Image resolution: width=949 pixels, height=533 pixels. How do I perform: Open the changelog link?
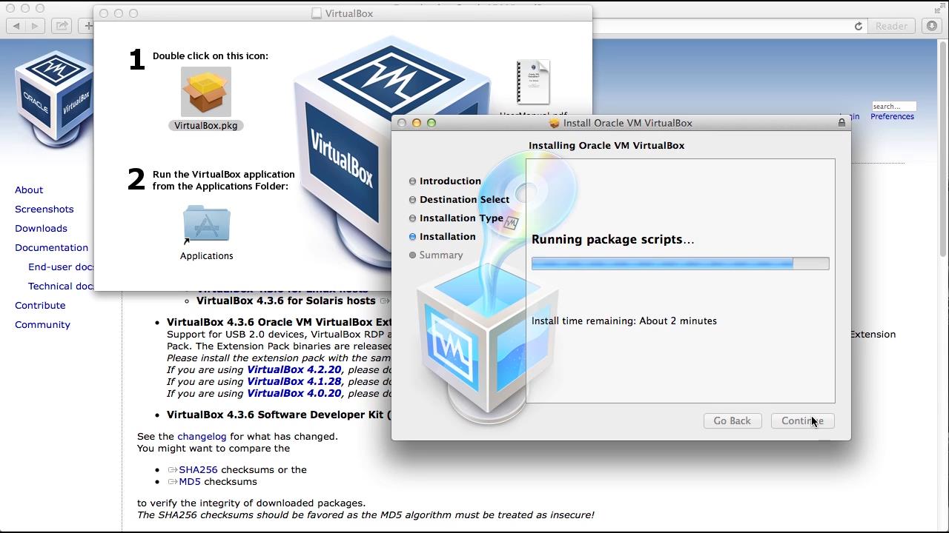[x=202, y=436]
